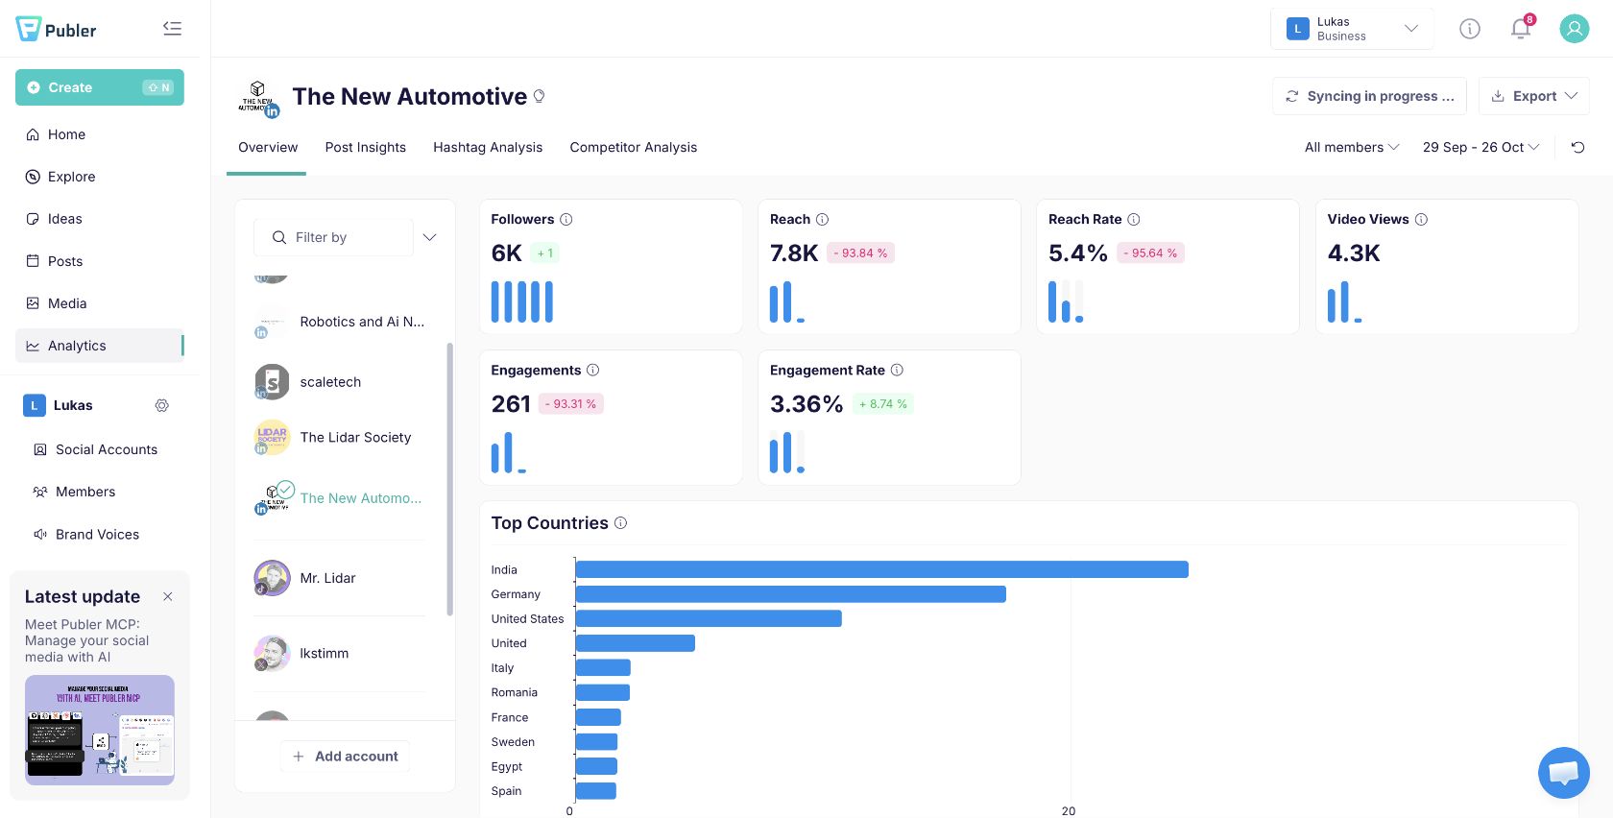
Task: Open the All members dropdown
Action: [x=1352, y=147]
